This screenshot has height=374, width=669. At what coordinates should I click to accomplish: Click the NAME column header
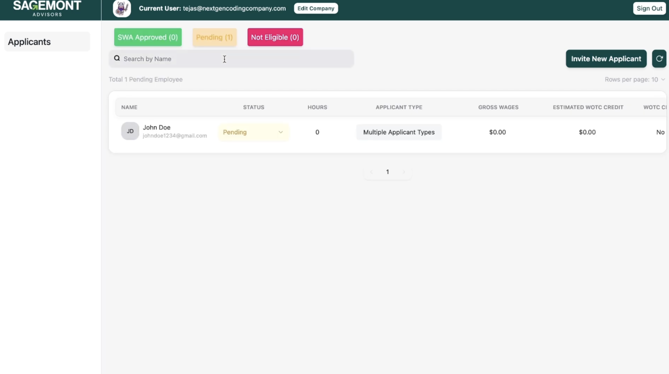pos(129,107)
